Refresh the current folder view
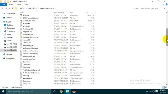 point(137,8)
